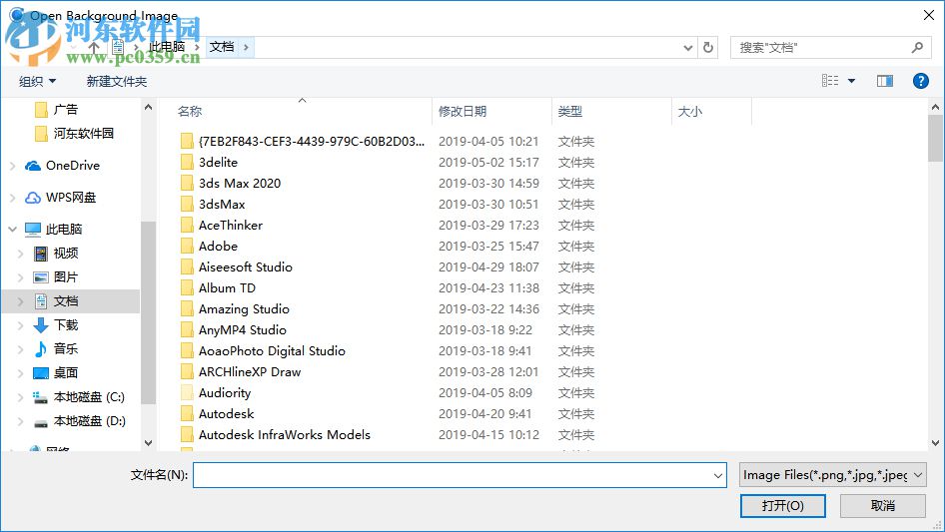This screenshot has width=945, height=532.
Task: Sort by the 大小 column header
Action: pyautogui.click(x=690, y=112)
